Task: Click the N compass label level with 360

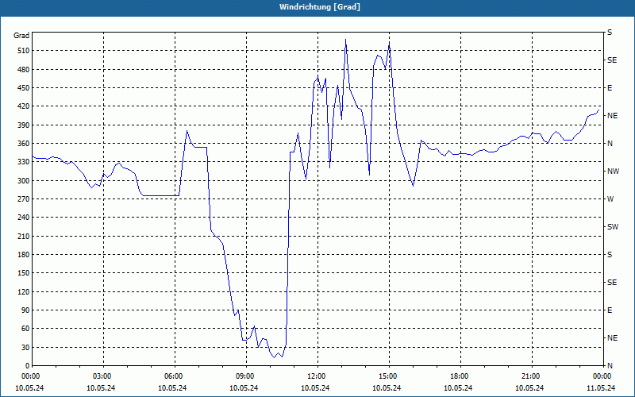Action: point(610,144)
